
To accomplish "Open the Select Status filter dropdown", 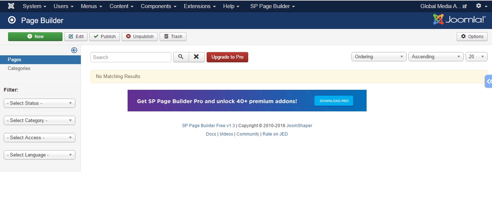I will [x=39, y=103].
